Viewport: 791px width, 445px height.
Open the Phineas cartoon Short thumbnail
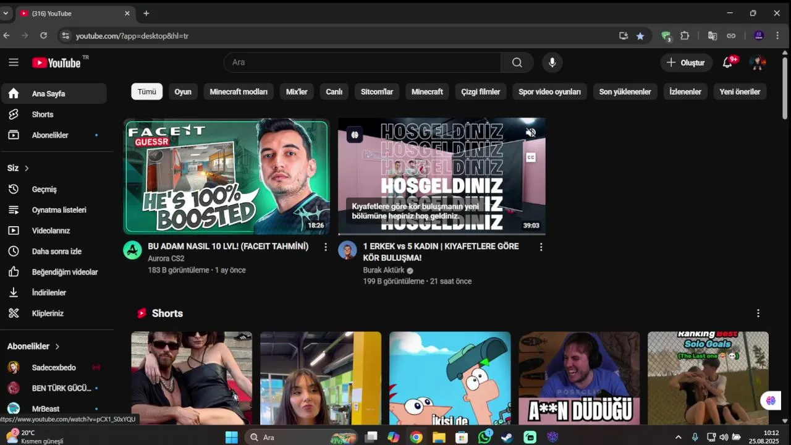[x=450, y=378]
